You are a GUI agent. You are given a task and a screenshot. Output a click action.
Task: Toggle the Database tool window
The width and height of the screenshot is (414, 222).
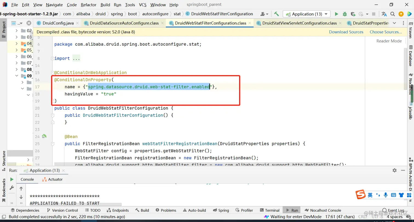(410, 56)
